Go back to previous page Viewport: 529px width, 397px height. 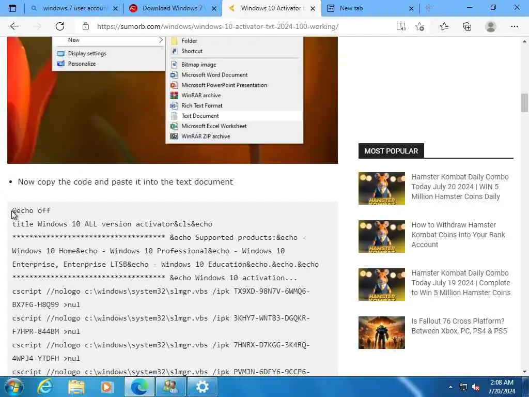click(x=14, y=26)
